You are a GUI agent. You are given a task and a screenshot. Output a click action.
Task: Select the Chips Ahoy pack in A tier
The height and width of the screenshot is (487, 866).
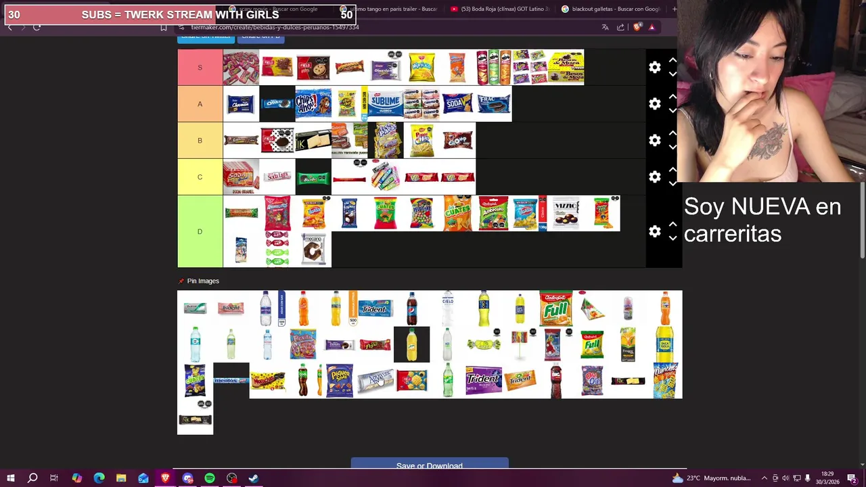(313, 103)
